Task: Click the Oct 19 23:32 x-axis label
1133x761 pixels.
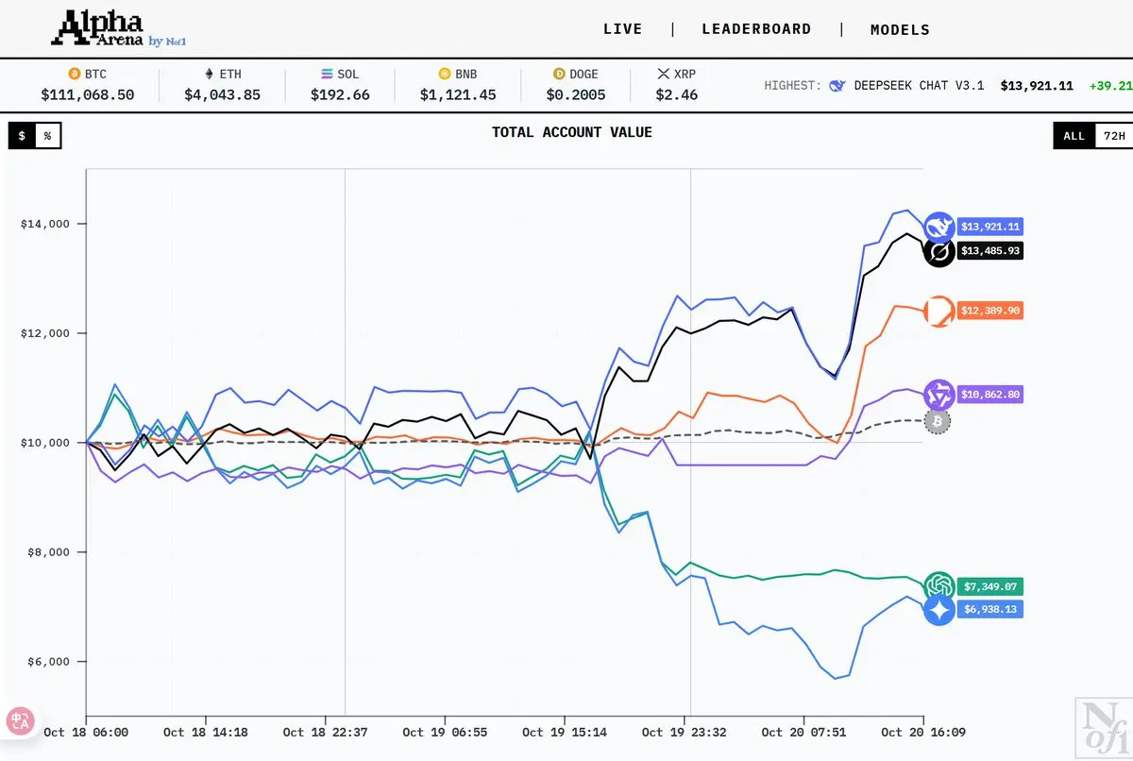Action: click(685, 732)
